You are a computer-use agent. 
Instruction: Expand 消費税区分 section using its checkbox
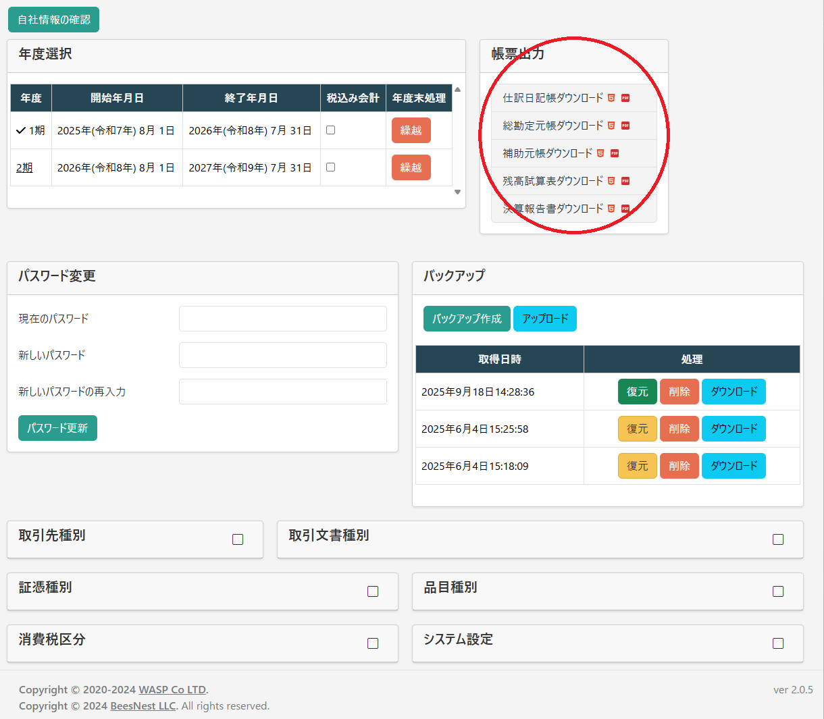click(373, 643)
